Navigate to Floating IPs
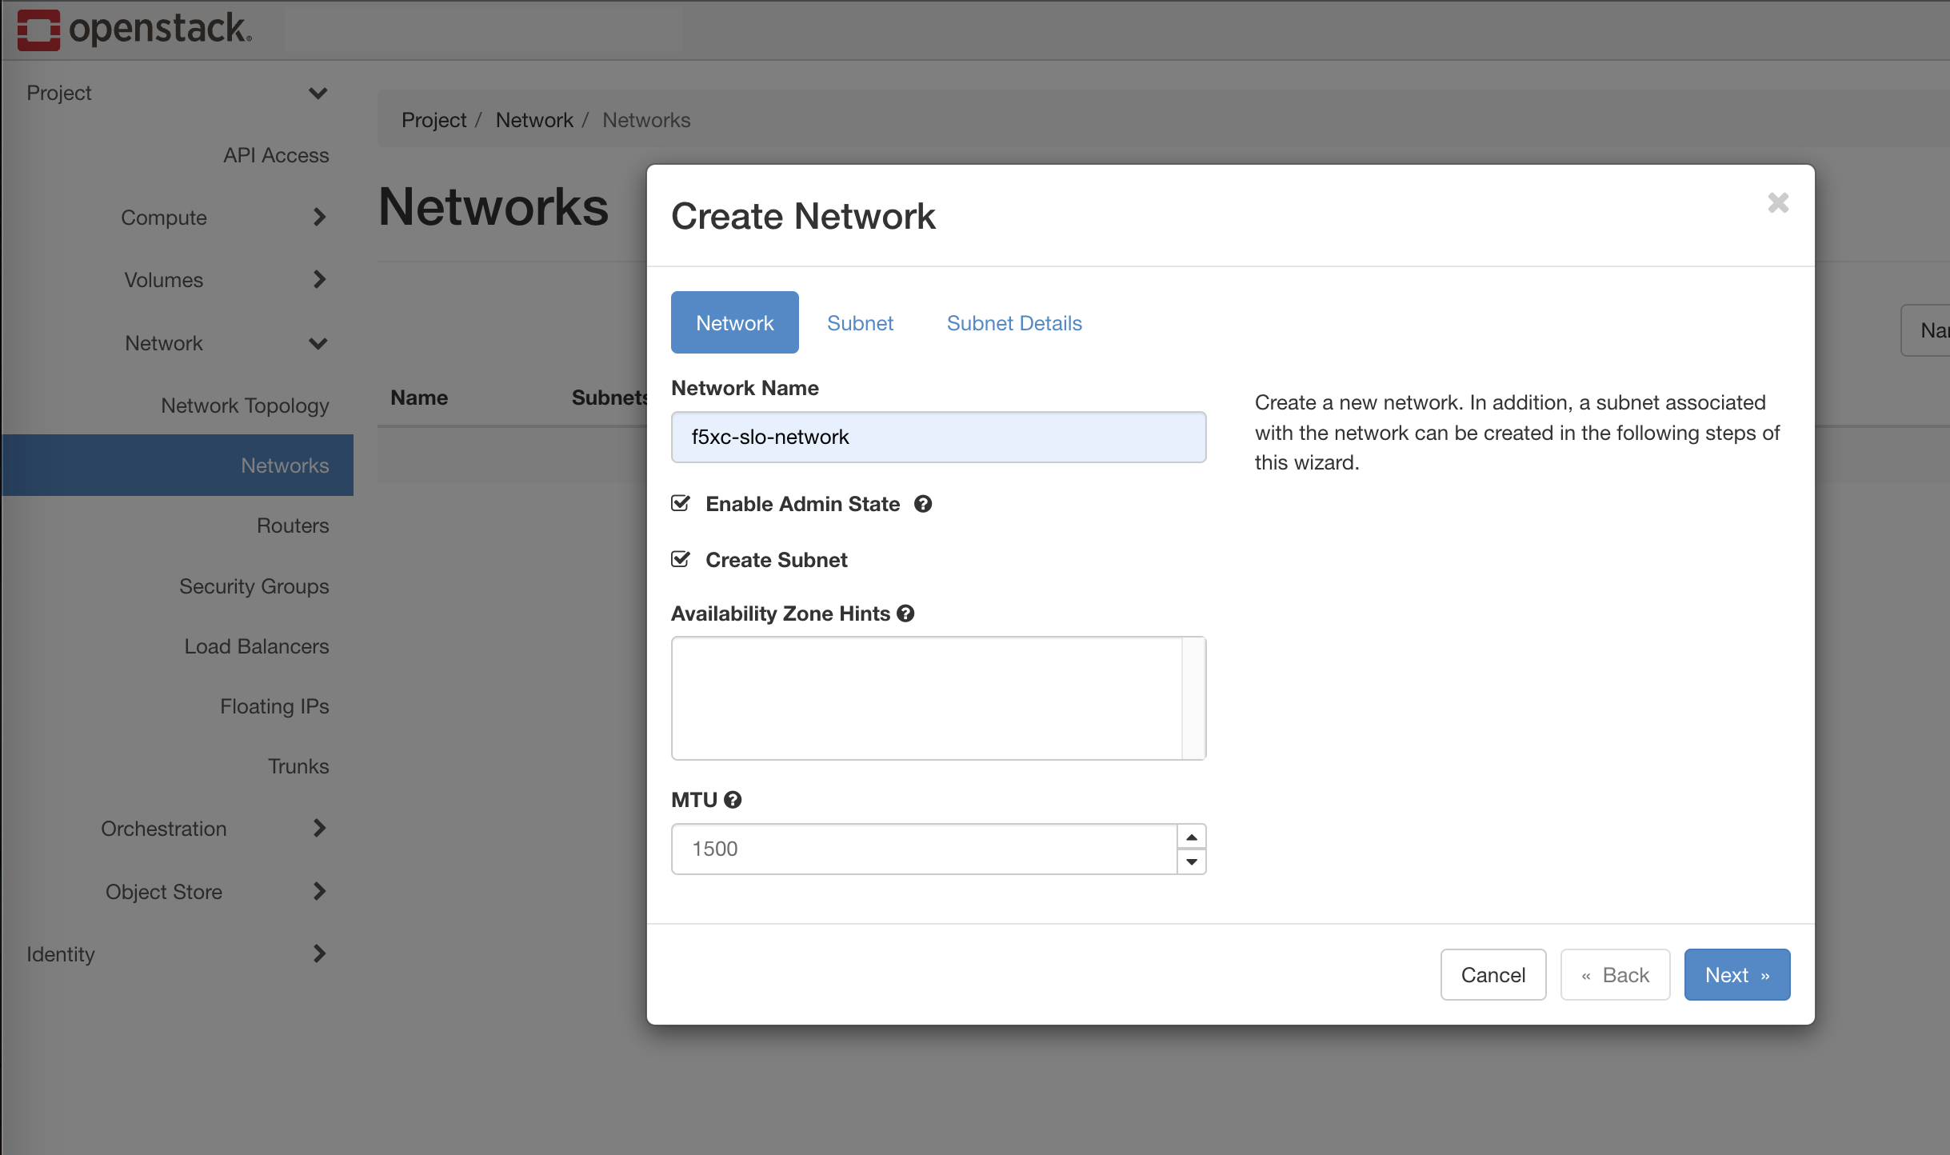This screenshot has height=1155, width=1950. click(274, 705)
